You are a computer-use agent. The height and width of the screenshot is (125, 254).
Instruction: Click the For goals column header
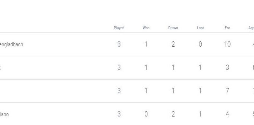point(227,28)
